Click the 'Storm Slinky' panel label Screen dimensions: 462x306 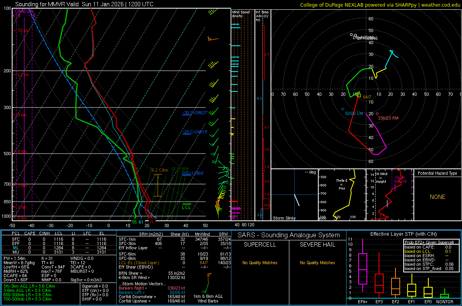[x=284, y=218]
